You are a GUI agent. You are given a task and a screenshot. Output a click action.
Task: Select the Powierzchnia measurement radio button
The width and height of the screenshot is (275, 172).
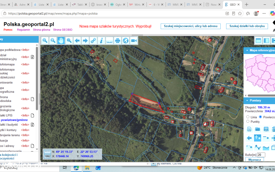click(x=260, y=117)
